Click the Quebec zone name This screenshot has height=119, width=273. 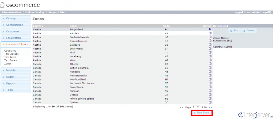[74, 102]
